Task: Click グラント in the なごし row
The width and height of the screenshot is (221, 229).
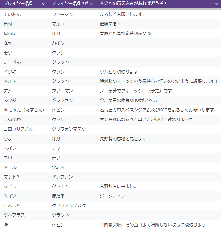Action: pyautogui.click(x=60, y=187)
